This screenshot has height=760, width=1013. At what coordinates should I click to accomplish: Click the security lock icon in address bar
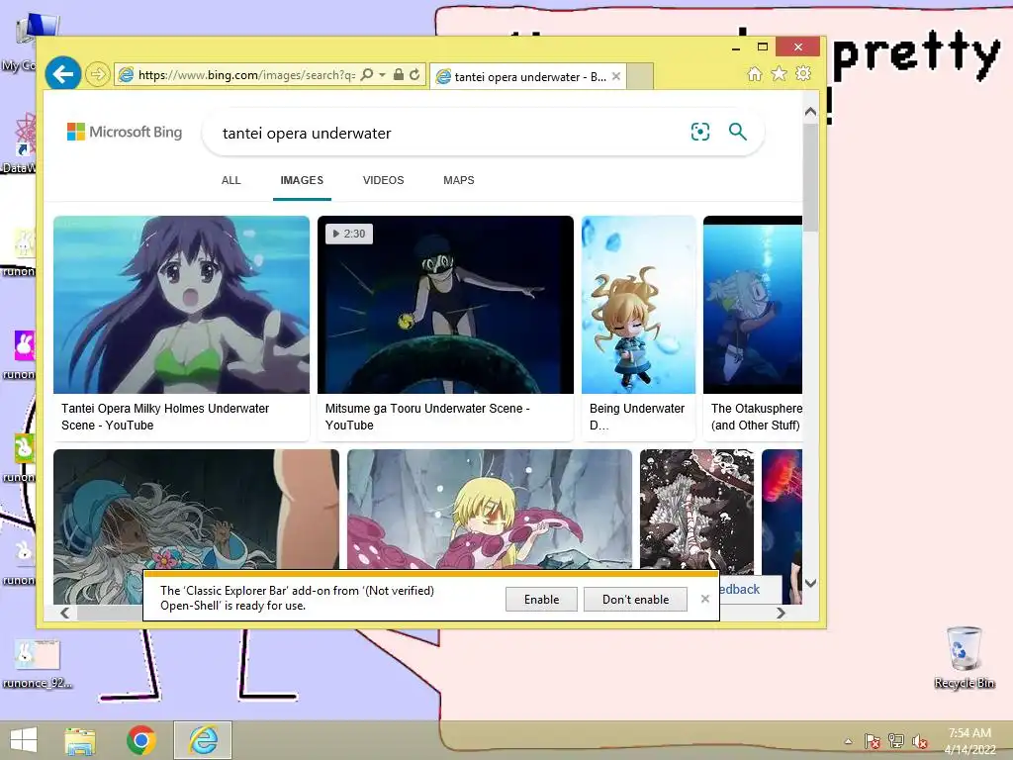coord(399,75)
